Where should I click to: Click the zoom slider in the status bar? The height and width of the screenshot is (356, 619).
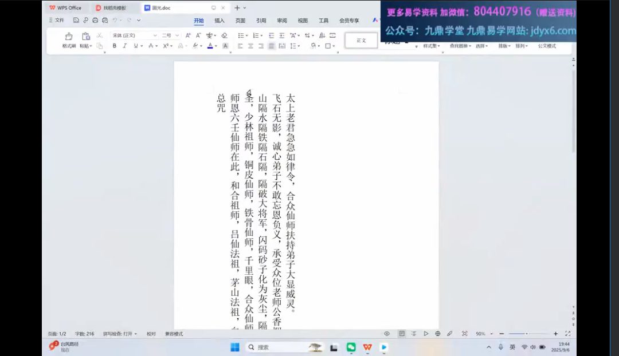527,334
